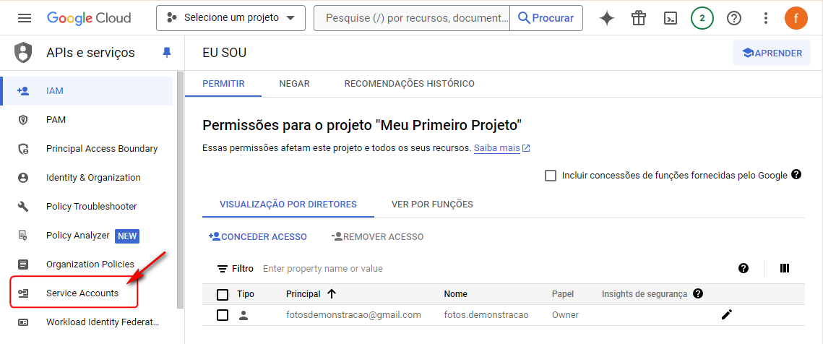Open the Saiba mais link

tap(501, 148)
